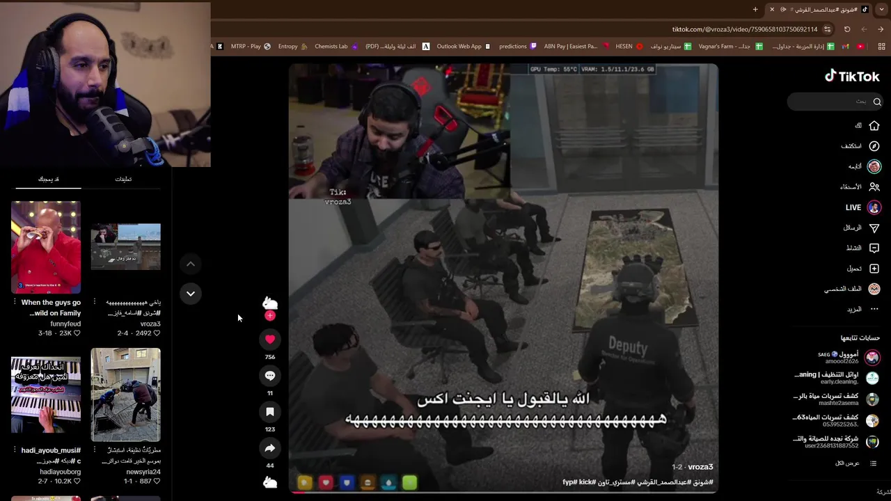Open the Activity inbox icon
891x501 pixels.
pos(874,248)
